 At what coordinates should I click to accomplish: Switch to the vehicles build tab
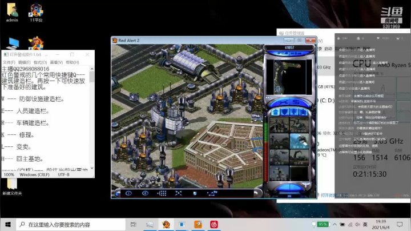point(303,112)
